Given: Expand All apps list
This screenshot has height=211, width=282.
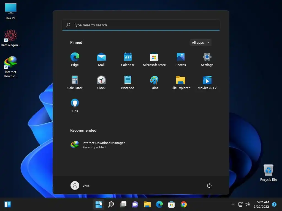Looking at the screenshot, I should (200, 43).
